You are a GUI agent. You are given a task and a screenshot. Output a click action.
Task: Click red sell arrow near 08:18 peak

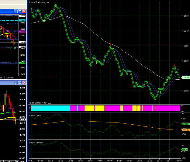coord(175,65)
